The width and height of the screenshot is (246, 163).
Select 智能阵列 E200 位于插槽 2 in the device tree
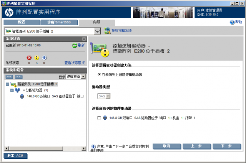click(x=38, y=84)
